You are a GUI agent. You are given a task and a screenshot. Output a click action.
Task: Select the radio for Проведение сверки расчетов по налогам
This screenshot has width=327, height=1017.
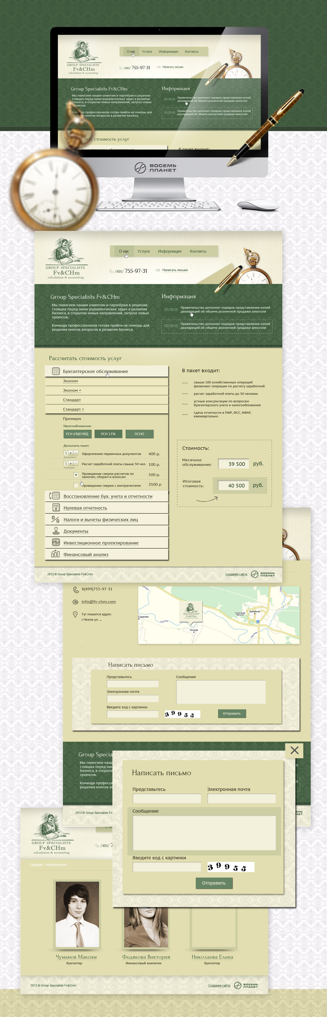[x=76, y=475]
